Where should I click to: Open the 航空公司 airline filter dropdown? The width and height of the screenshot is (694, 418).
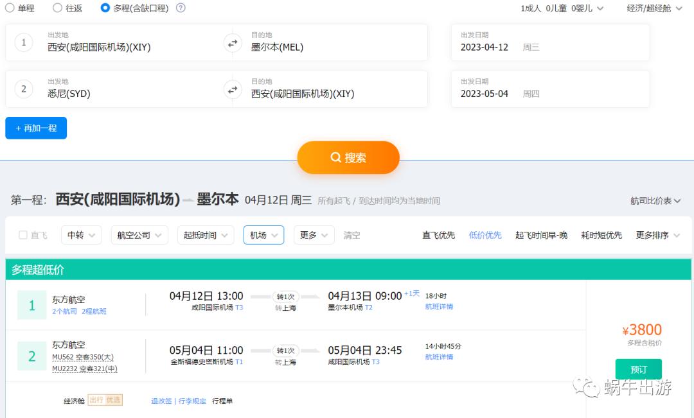coord(139,235)
